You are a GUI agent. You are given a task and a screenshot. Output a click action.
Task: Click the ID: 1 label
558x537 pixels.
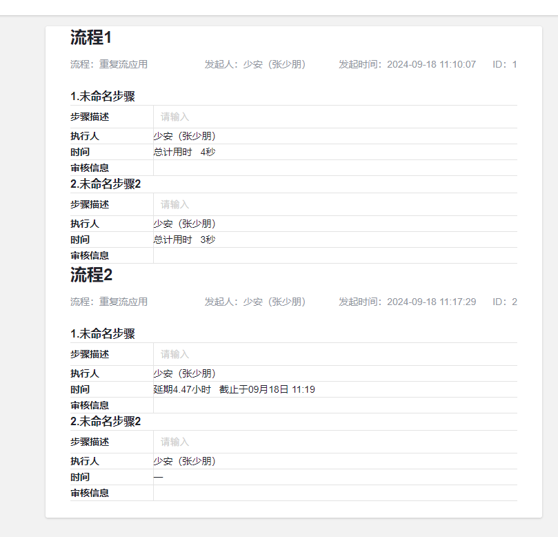505,64
